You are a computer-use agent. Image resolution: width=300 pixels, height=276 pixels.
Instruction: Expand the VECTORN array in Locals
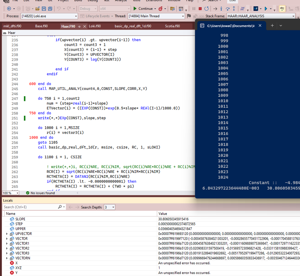7,258
